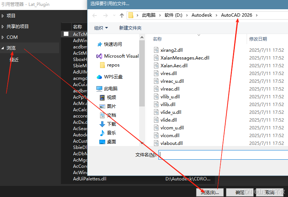Expand the COM category in the Reference Manager

coord(3,37)
